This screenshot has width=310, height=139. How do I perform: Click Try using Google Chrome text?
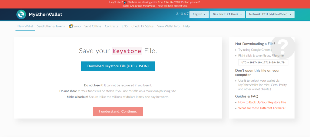[255, 50]
